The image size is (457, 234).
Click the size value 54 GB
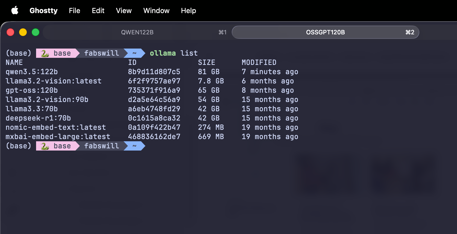click(x=209, y=100)
